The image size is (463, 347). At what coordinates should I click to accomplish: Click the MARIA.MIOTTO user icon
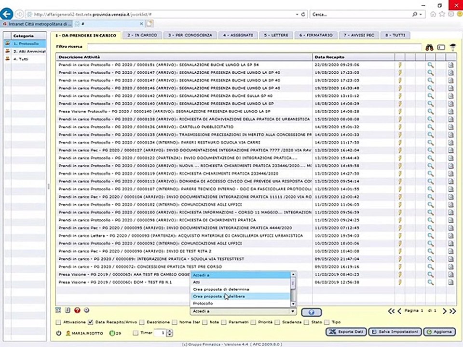pyautogui.click(x=68, y=333)
